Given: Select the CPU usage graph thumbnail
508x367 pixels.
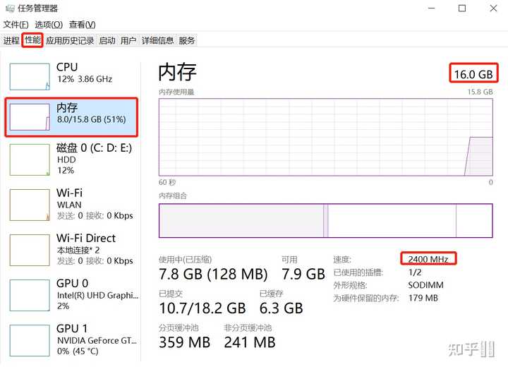Looking at the screenshot, I should [x=30, y=77].
